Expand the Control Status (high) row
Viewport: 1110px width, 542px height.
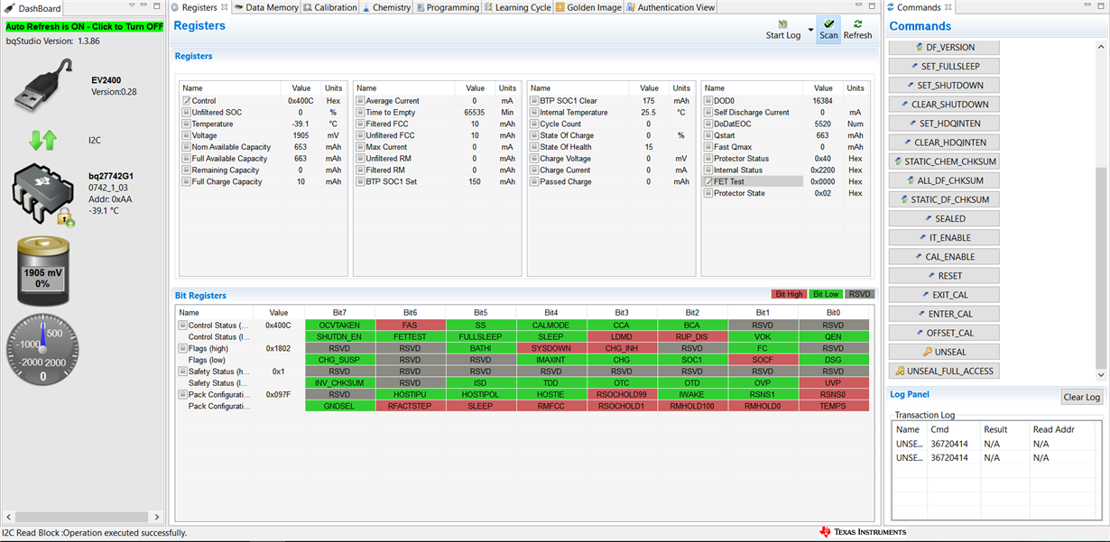[182, 325]
